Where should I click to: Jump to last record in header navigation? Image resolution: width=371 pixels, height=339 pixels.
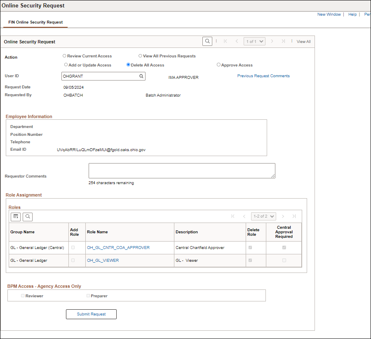[x=283, y=41]
